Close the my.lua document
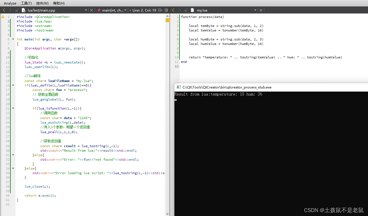 (x=261, y=10)
